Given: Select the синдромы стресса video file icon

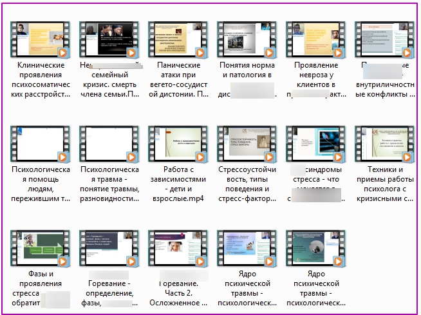Looking at the screenshot, I should point(315,144).
